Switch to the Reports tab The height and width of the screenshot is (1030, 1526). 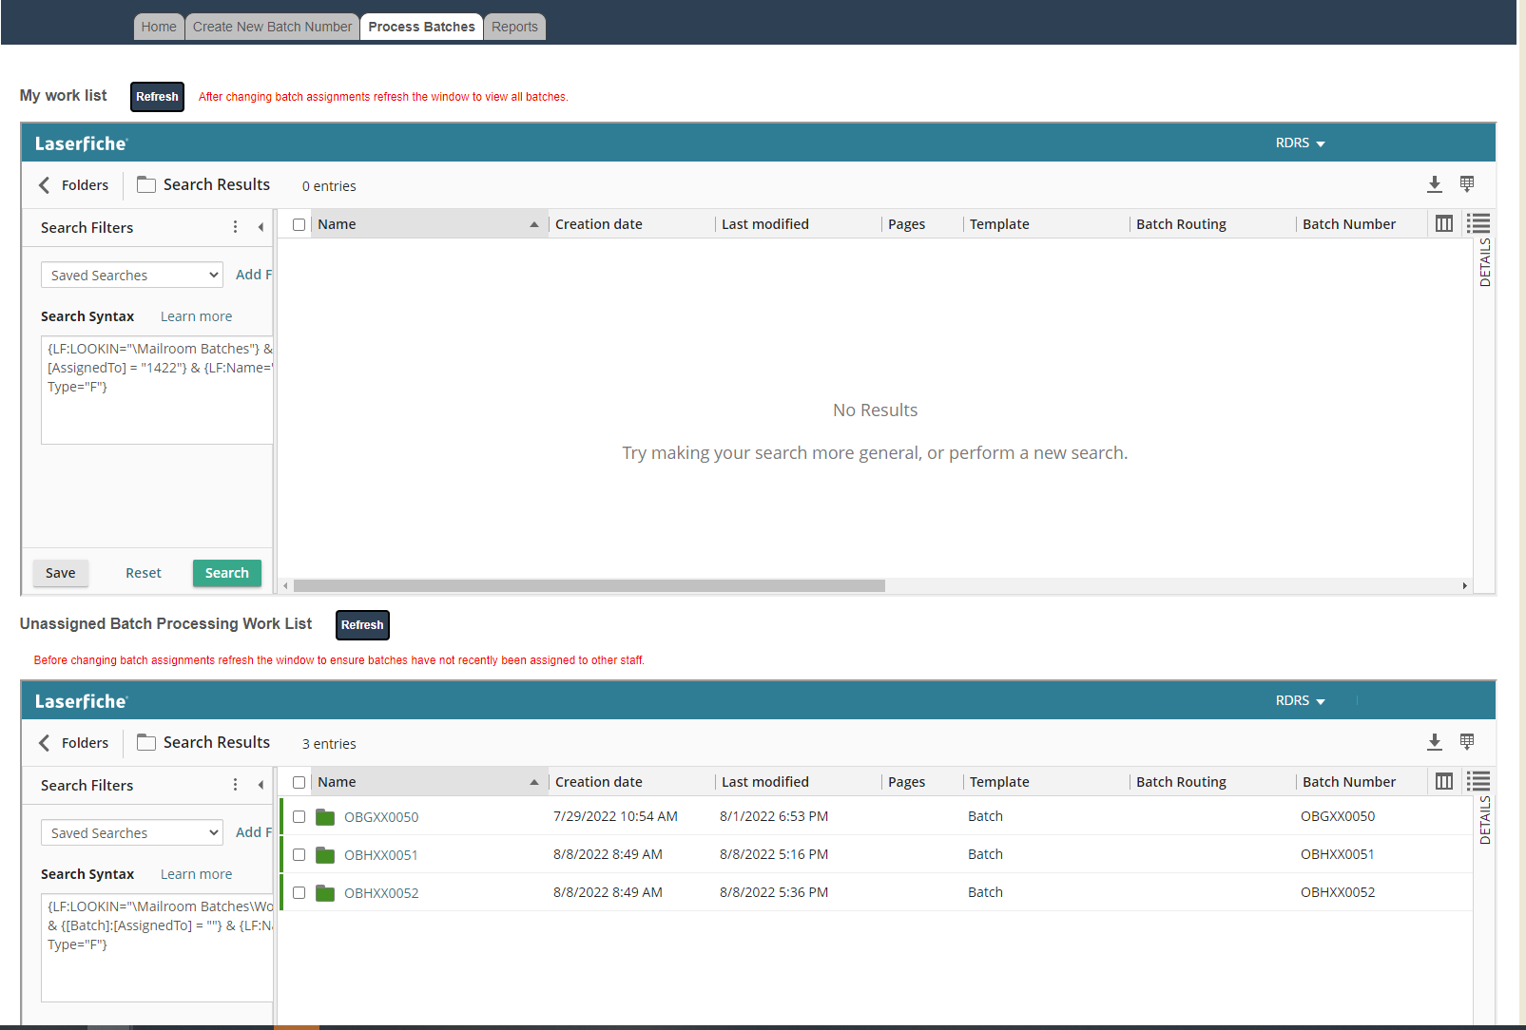coord(514,27)
